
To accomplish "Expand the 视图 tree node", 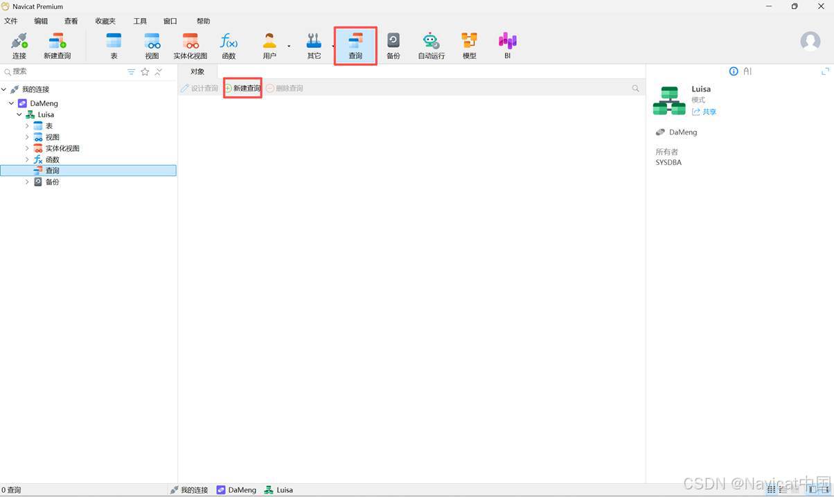I will [27, 137].
